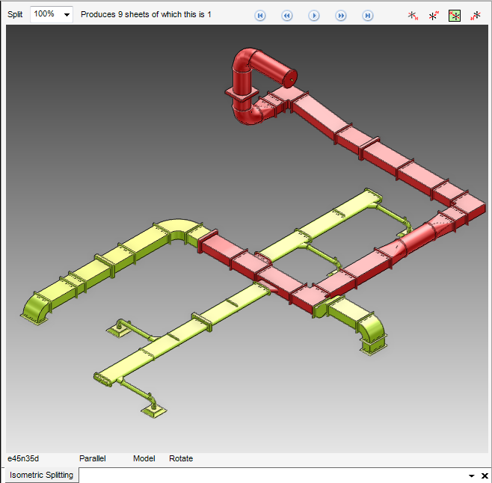Go to the first sheet
The width and height of the screenshot is (492, 483).
tap(260, 16)
